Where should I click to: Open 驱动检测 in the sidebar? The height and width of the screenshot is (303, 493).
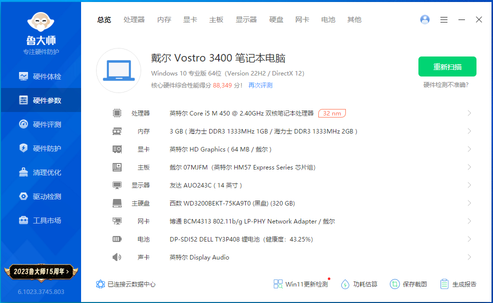pyautogui.click(x=41, y=196)
